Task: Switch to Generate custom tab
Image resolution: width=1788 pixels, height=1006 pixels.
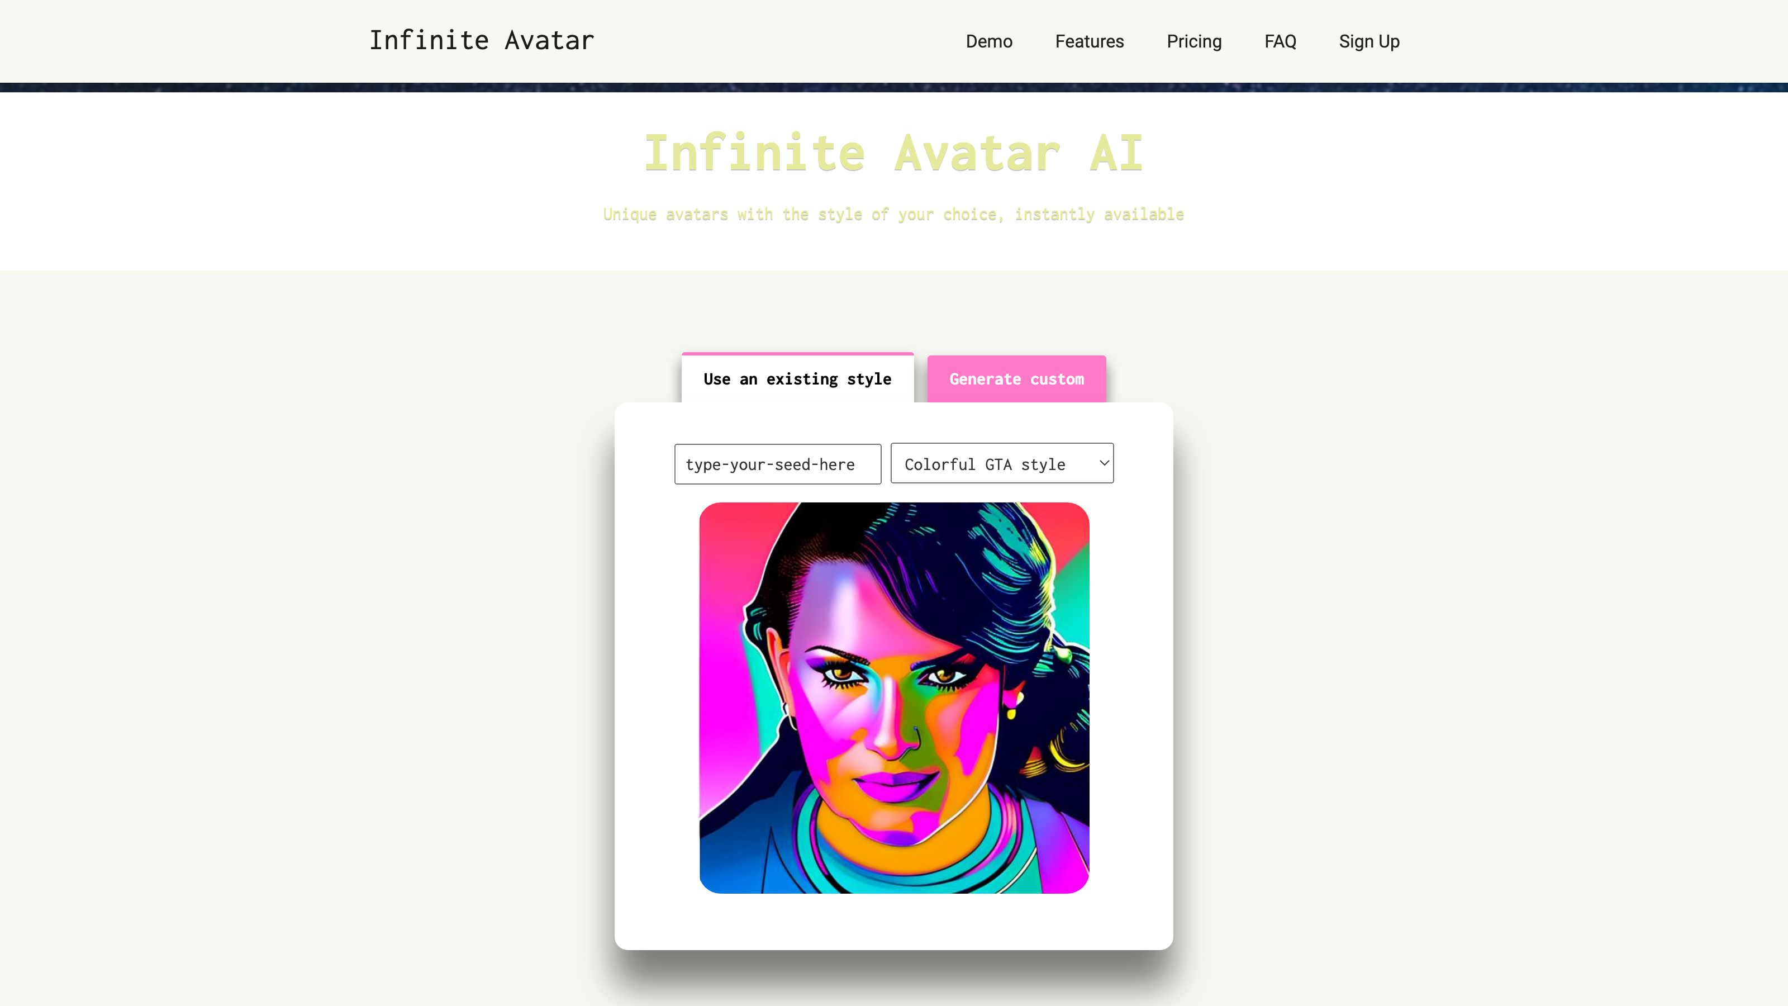Action: pyautogui.click(x=1016, y=378)
